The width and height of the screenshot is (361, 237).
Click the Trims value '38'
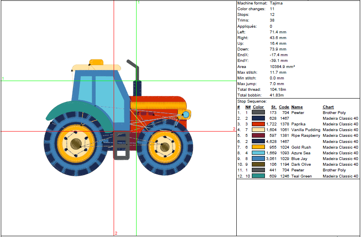click(x=272, y=20)
